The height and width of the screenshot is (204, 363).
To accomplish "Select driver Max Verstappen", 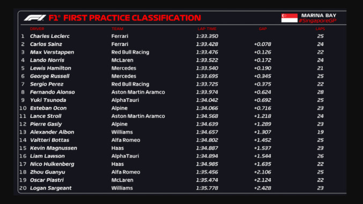I will pyautogui.click(x=52, y=52).
